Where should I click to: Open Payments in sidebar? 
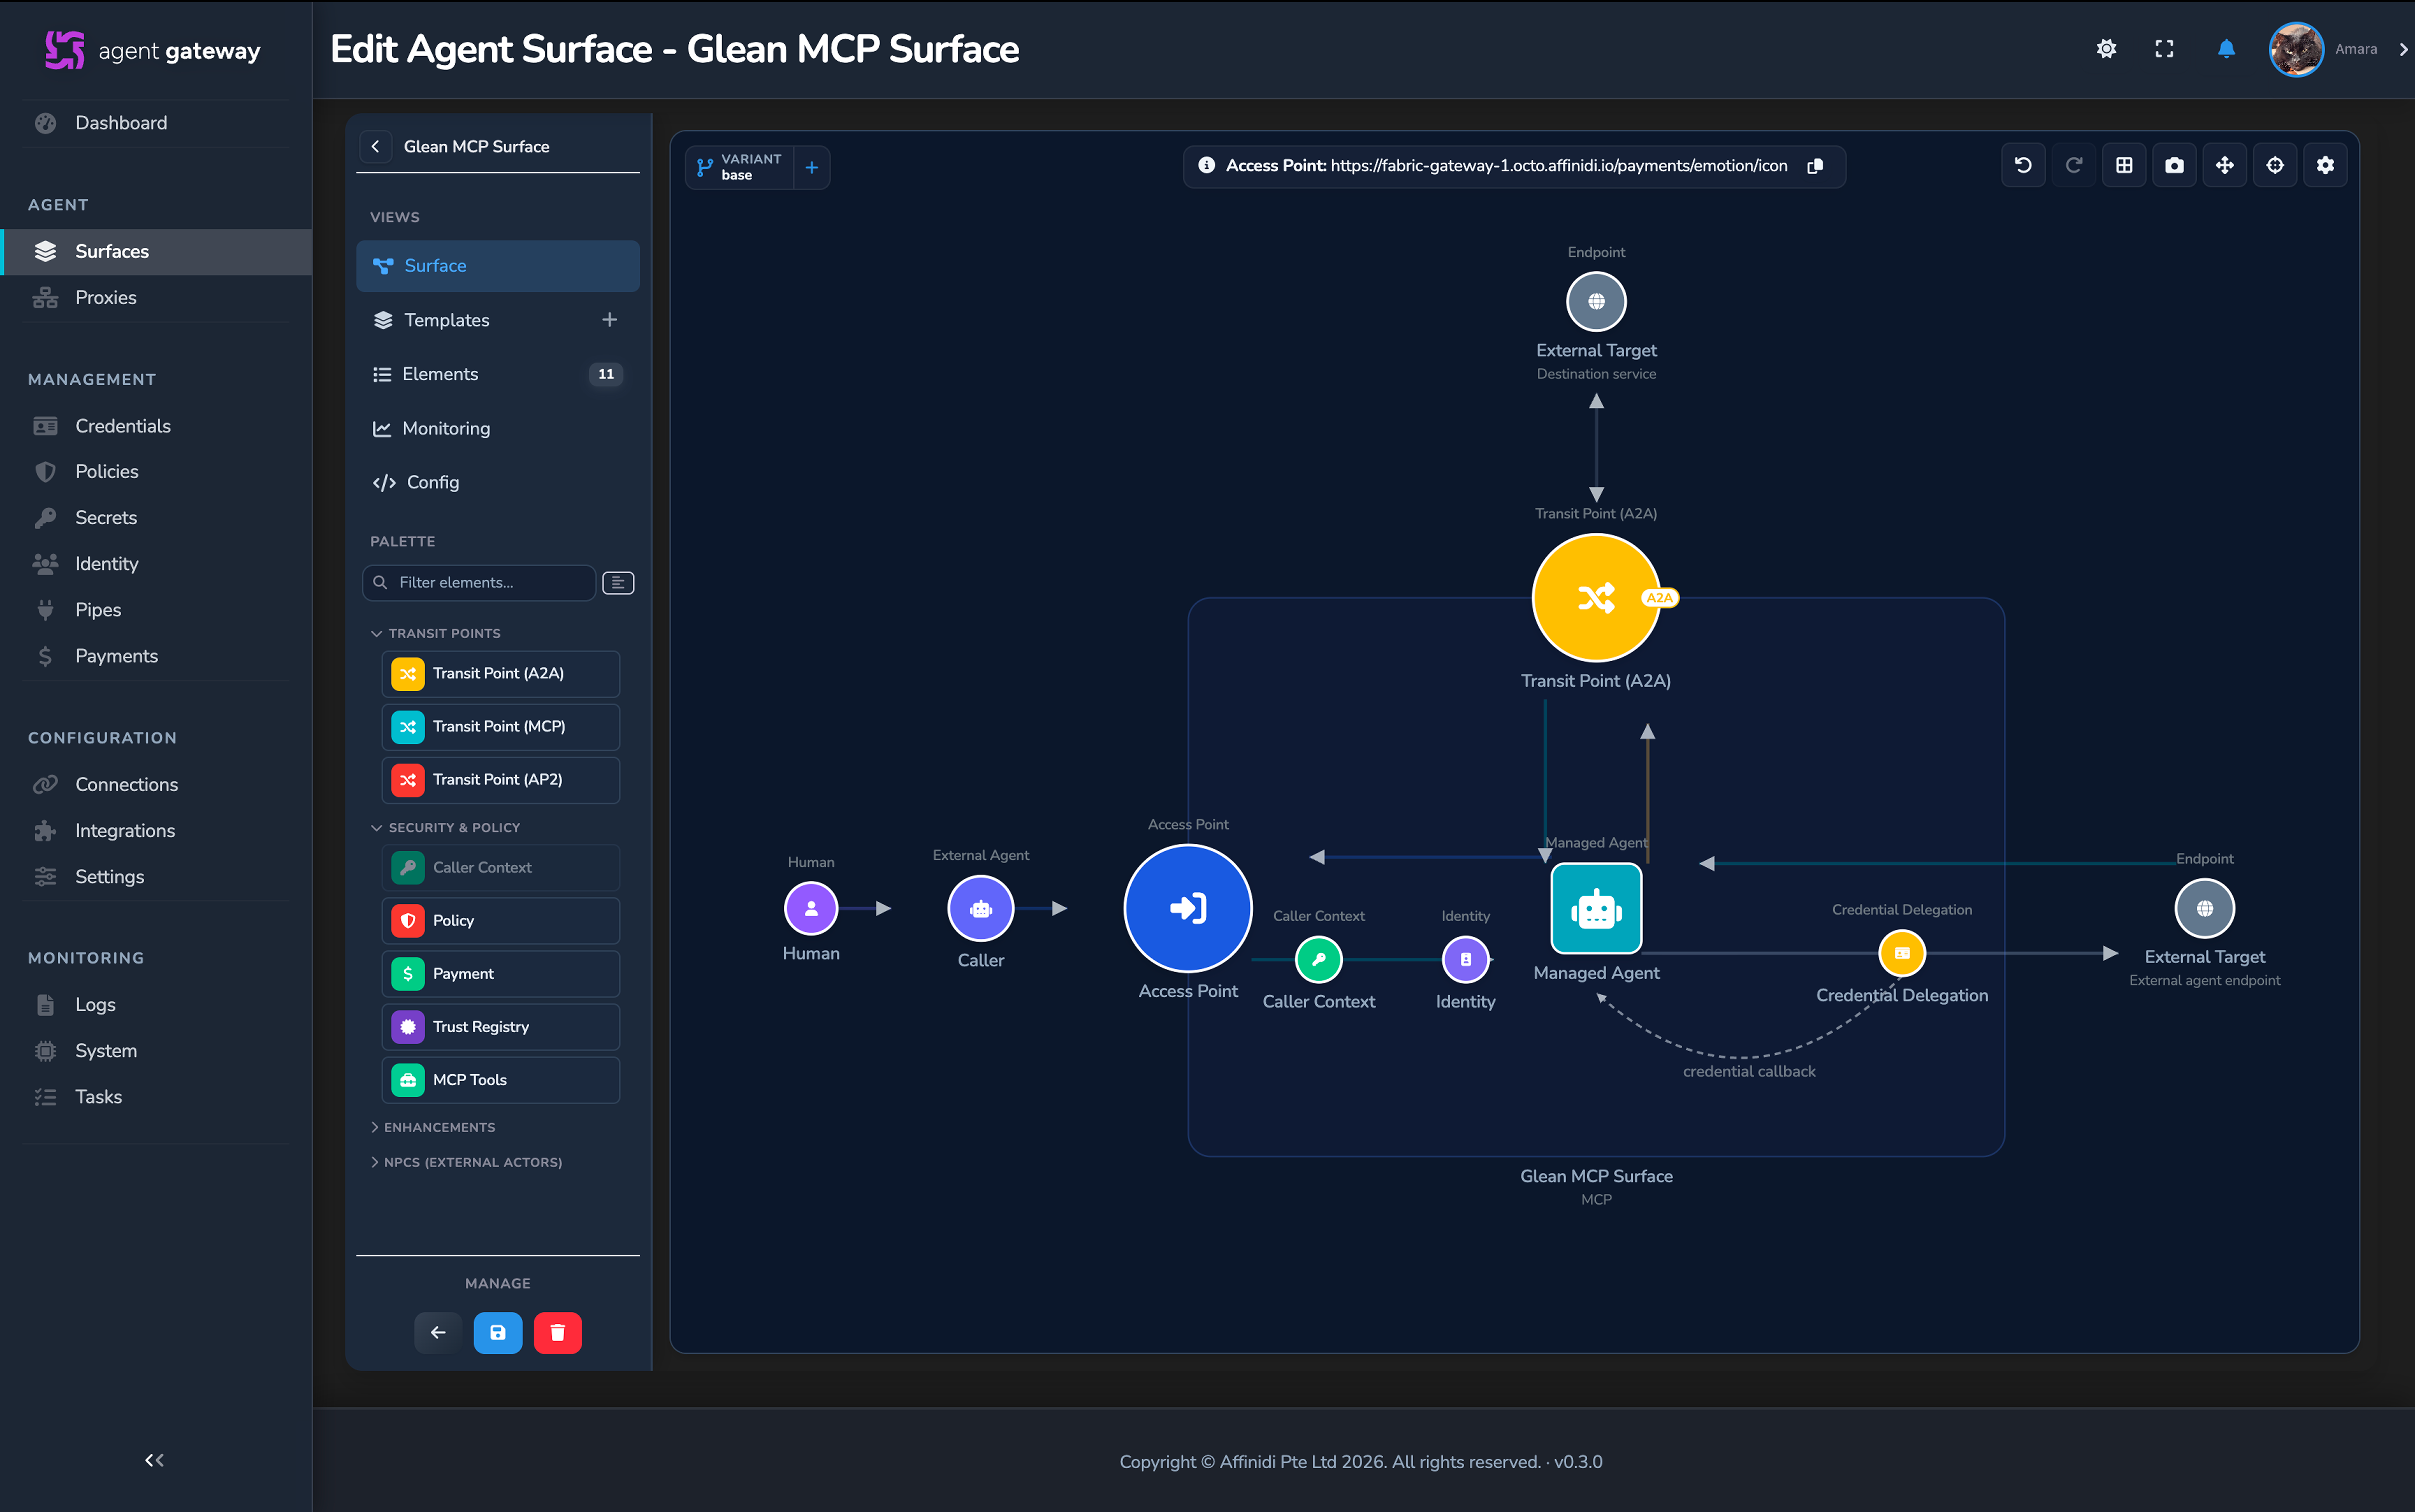point(156,656)
